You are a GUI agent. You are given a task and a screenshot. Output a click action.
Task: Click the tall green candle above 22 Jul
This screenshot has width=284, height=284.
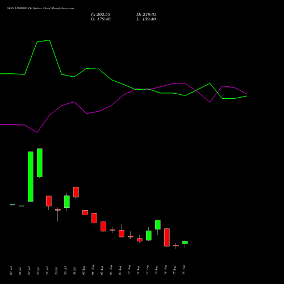[x=31, y=177]
